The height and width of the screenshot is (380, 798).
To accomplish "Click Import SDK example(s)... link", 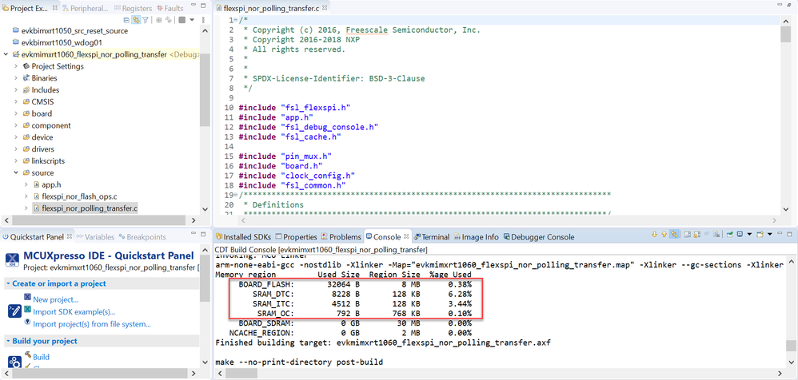I will pyautogui.click(x=74, y=312).
